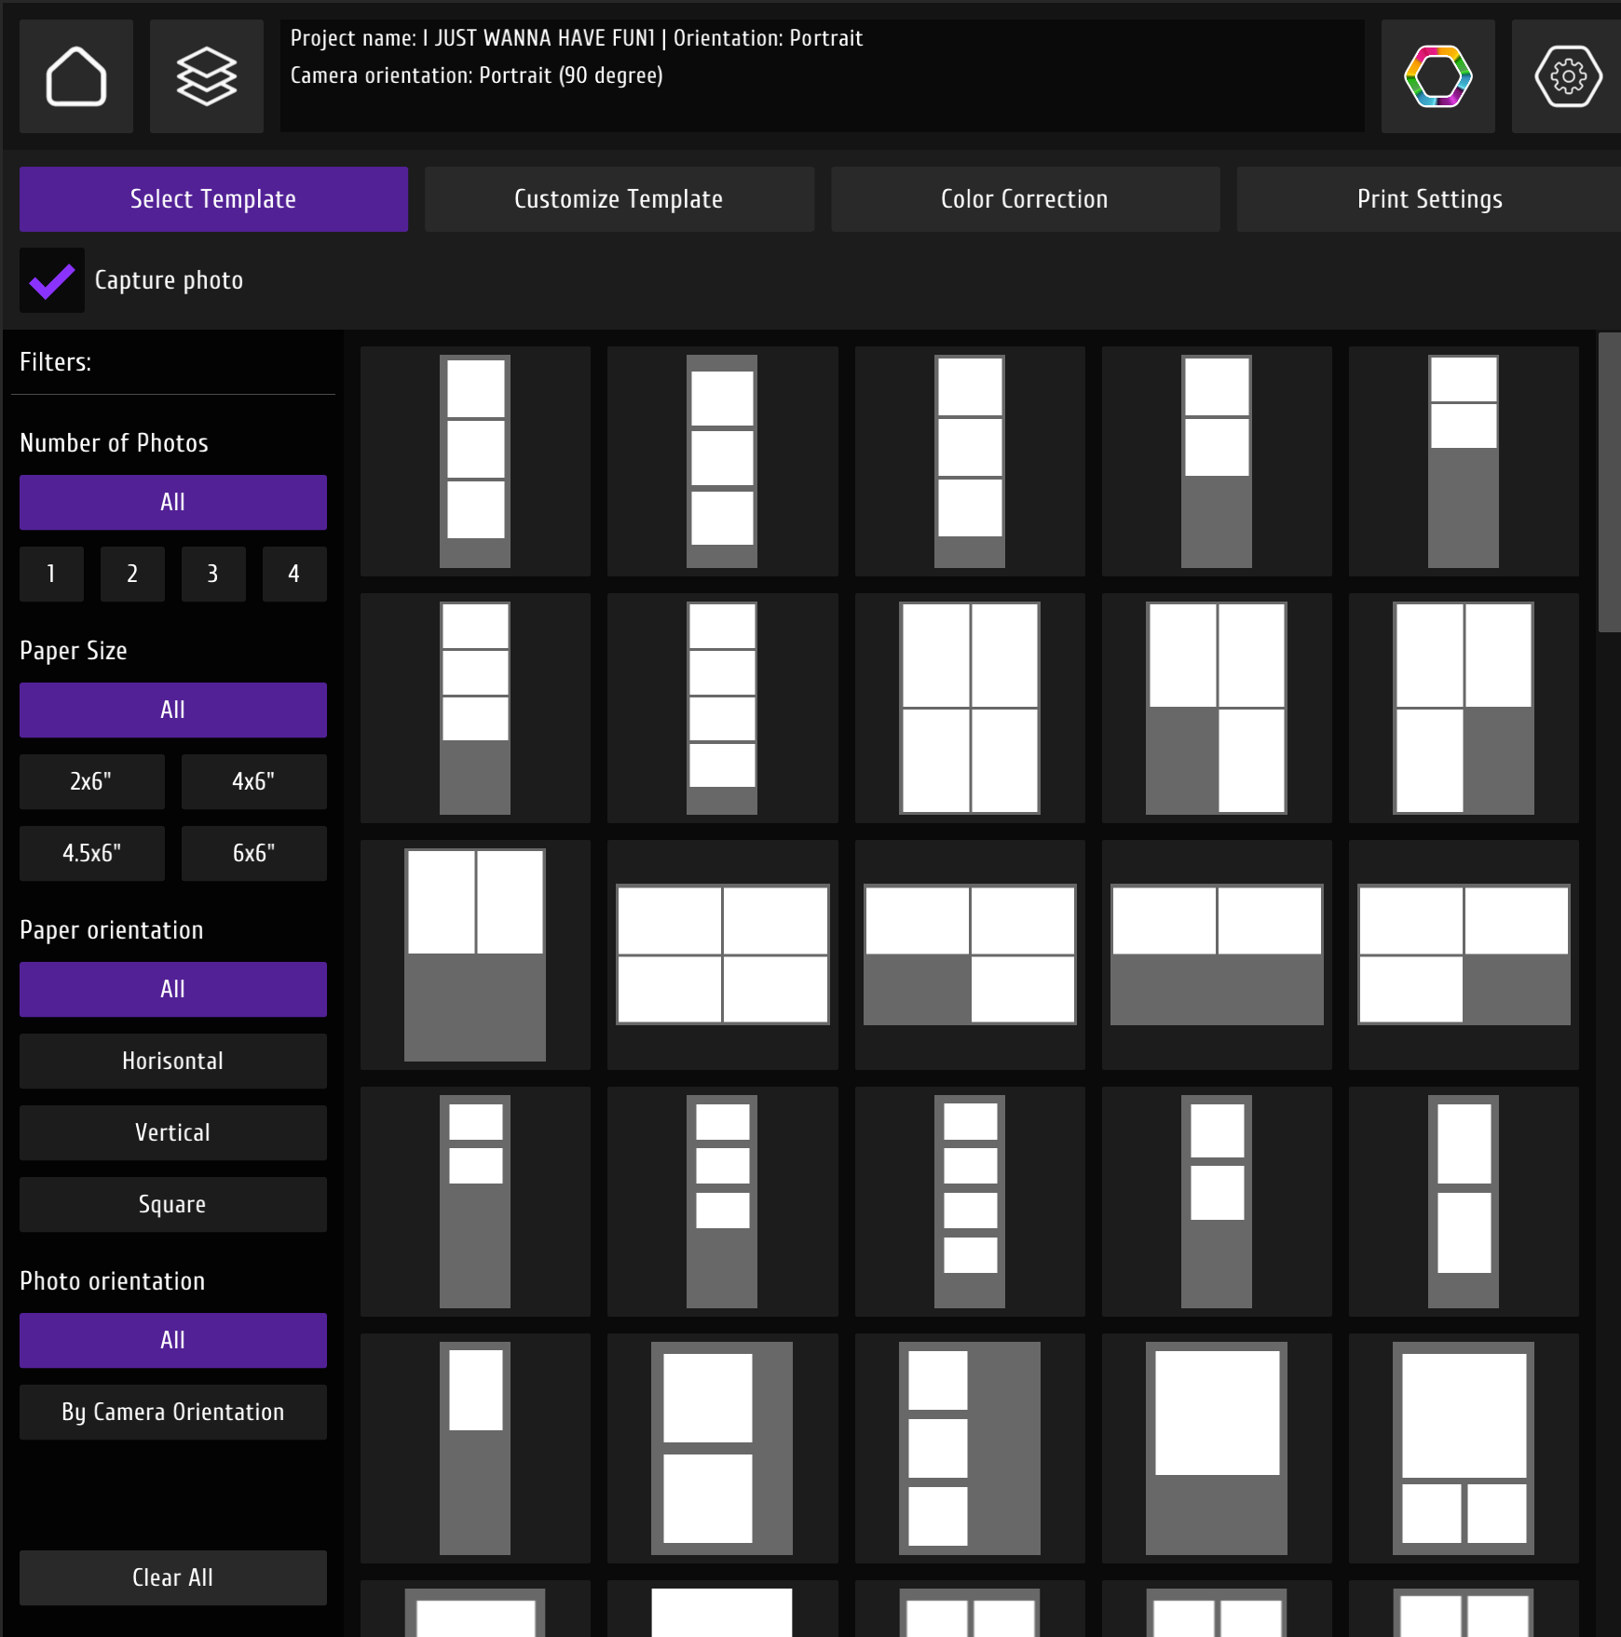The height and width of the screenshot is (1637, 1621).
Task: Filter by 4x6" paper size
Action: pyautogui.click(x=254, y=782)
